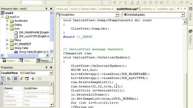Image resolution: width=193 pixels, height=108 pixels.
Task: Open the Solution Explorer tab
Action: pos(10,61)
